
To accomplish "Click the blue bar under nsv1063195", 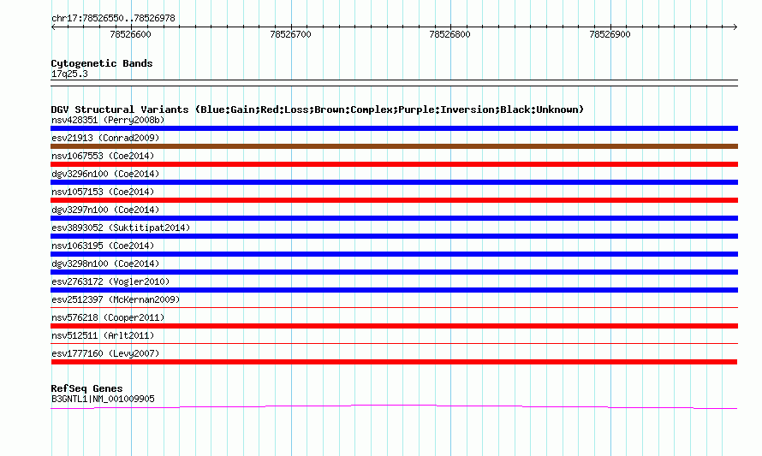I will (394, 254).
